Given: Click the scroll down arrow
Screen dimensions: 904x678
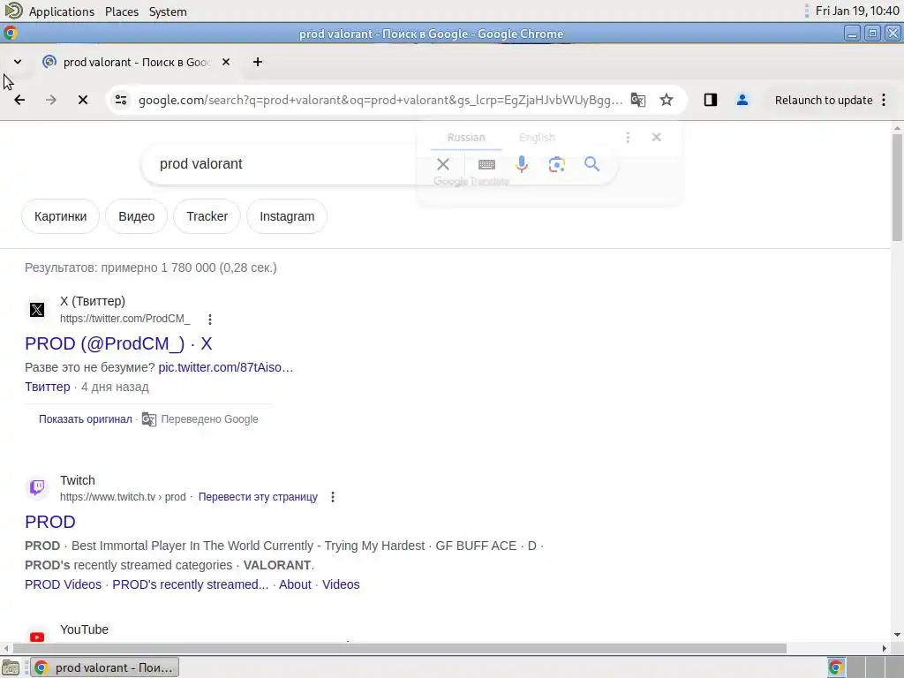Looking at the screenshot, I should [x=897, y=635].
